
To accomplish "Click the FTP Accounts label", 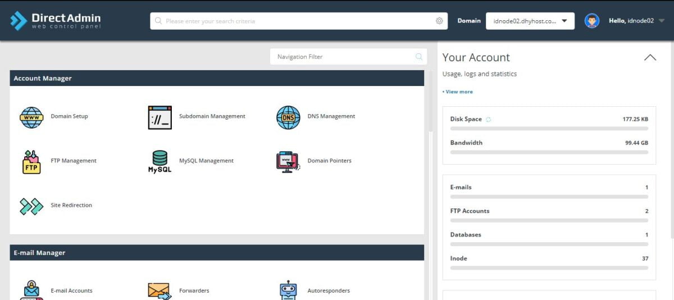I will (470, 211).
